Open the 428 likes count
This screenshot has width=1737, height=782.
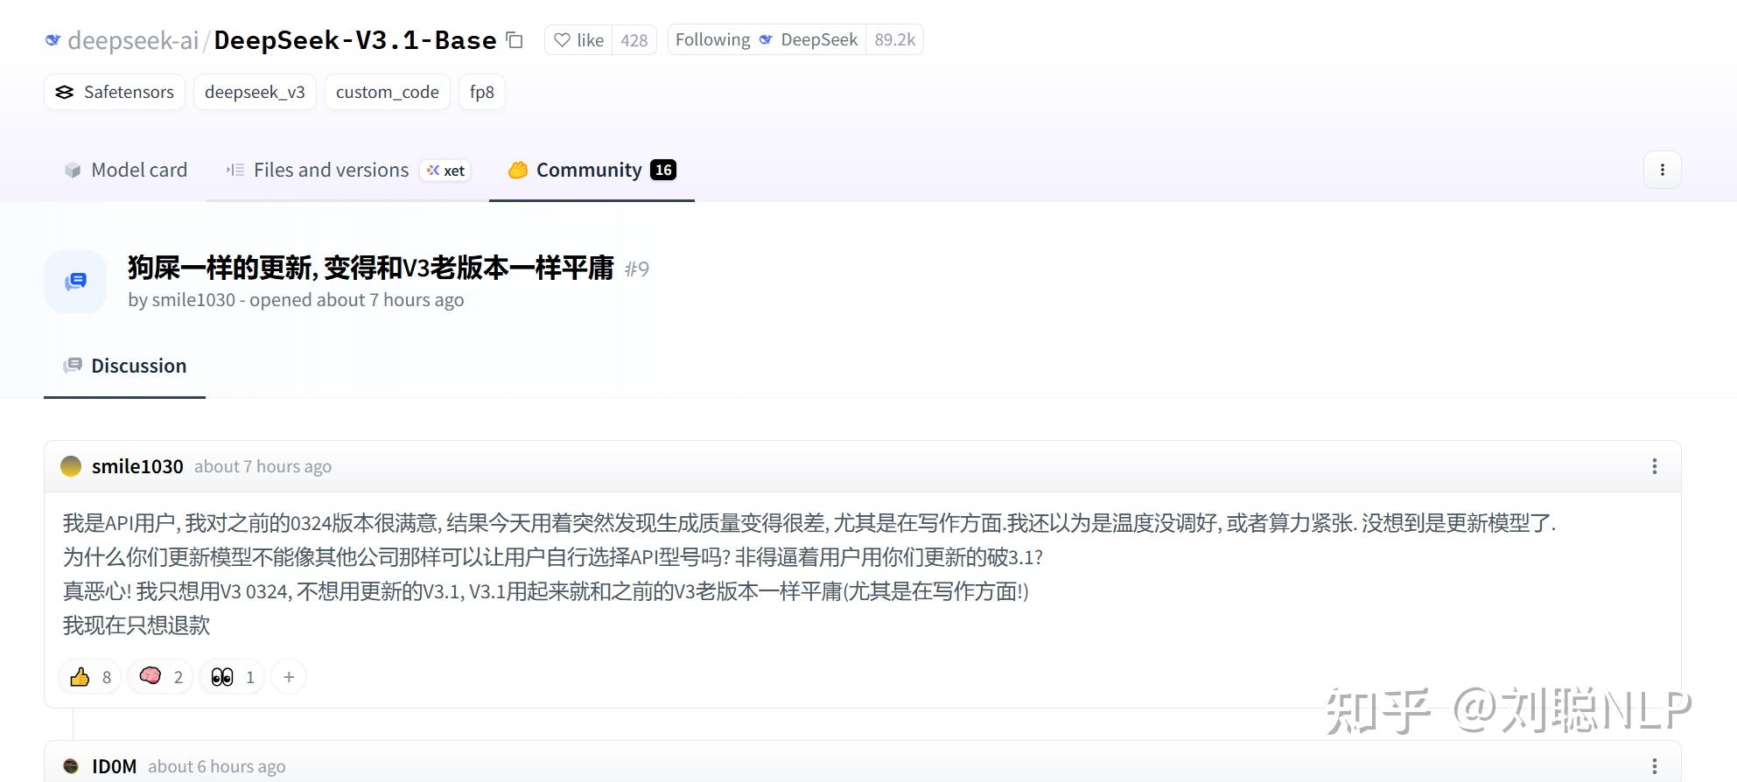(634, 40)
